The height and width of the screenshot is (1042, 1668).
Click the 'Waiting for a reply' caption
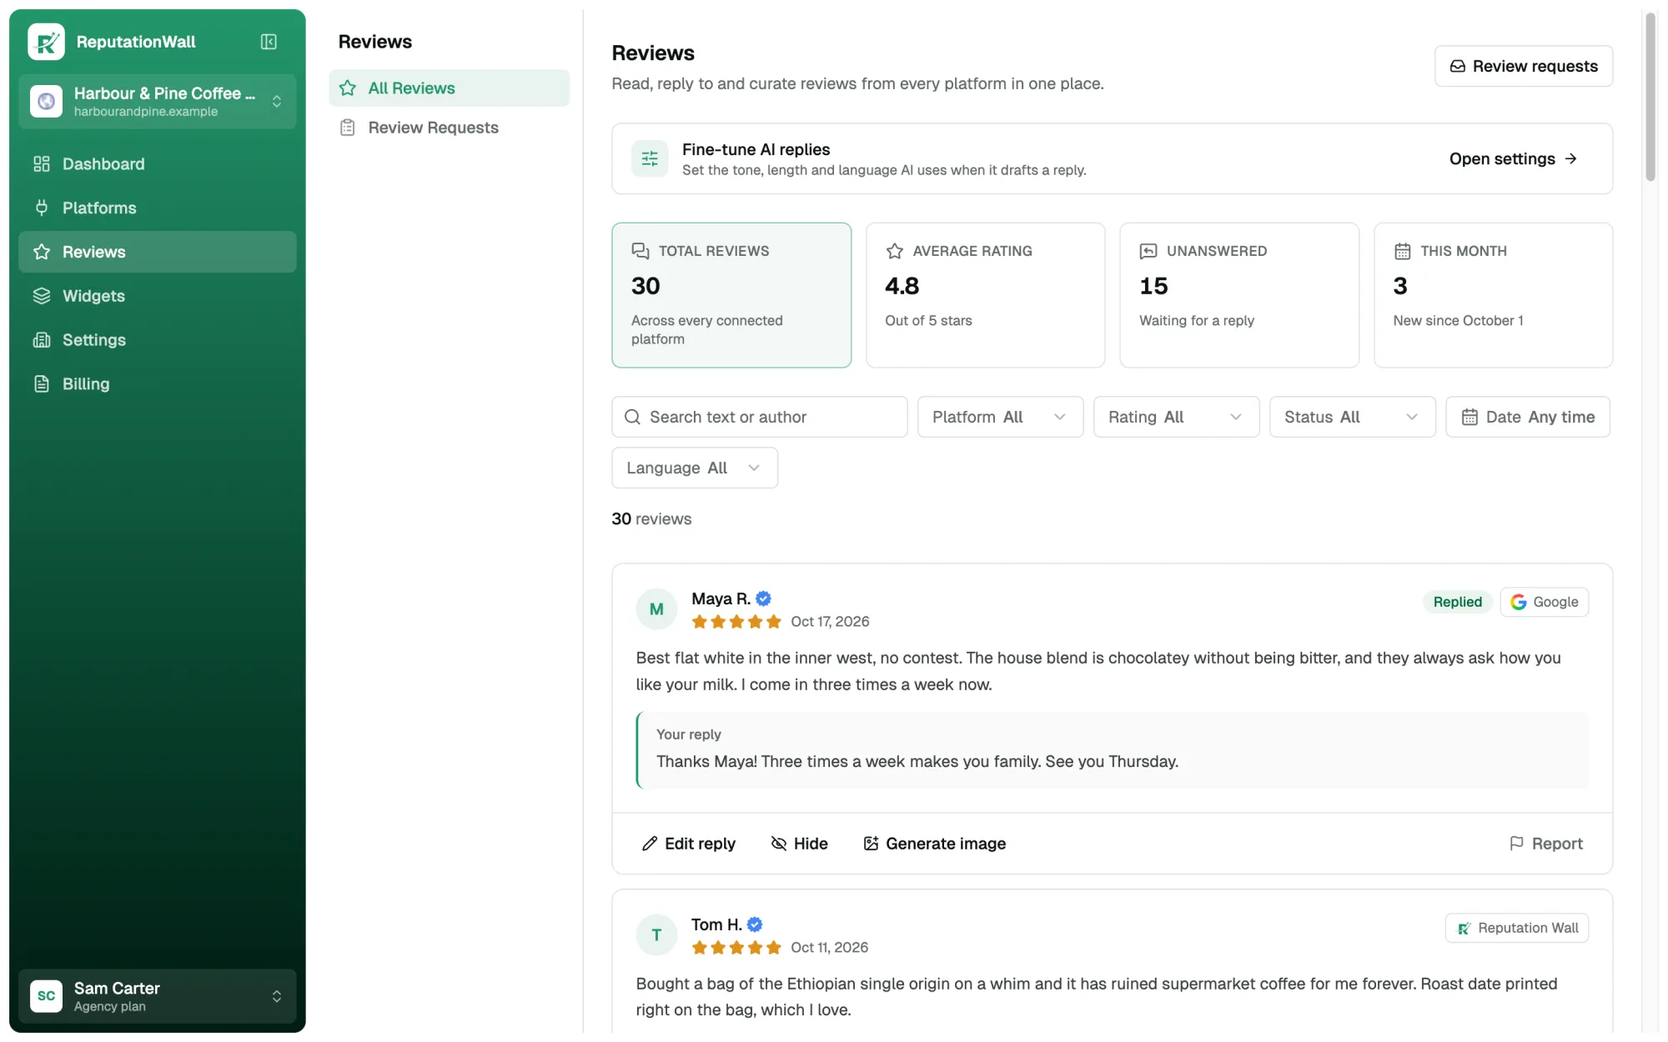tap(1197, 321)
